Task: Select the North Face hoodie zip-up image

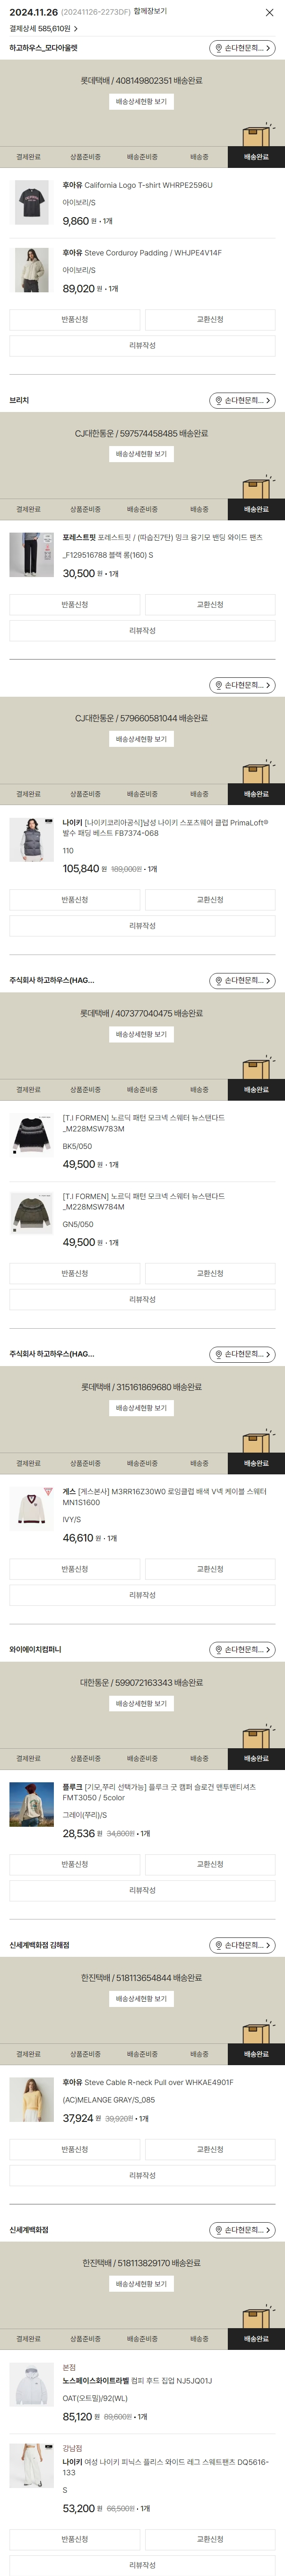Action: tap(32, 2386)
